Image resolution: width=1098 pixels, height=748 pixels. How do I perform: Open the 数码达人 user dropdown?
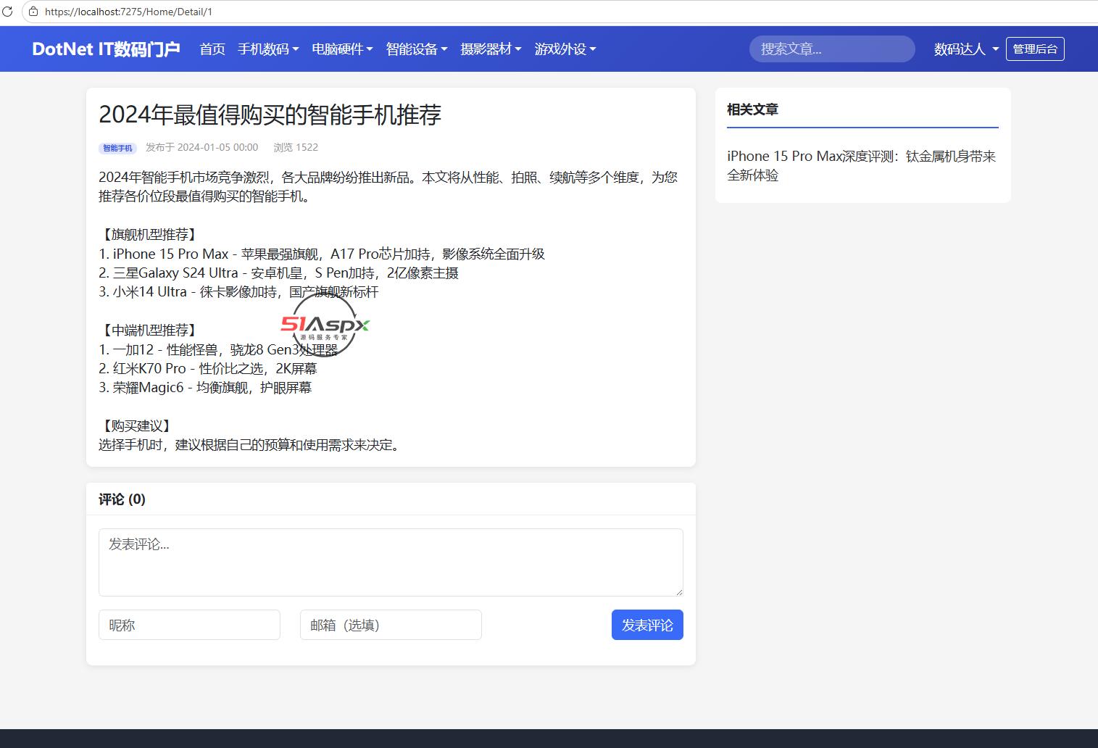pos(966,49)
